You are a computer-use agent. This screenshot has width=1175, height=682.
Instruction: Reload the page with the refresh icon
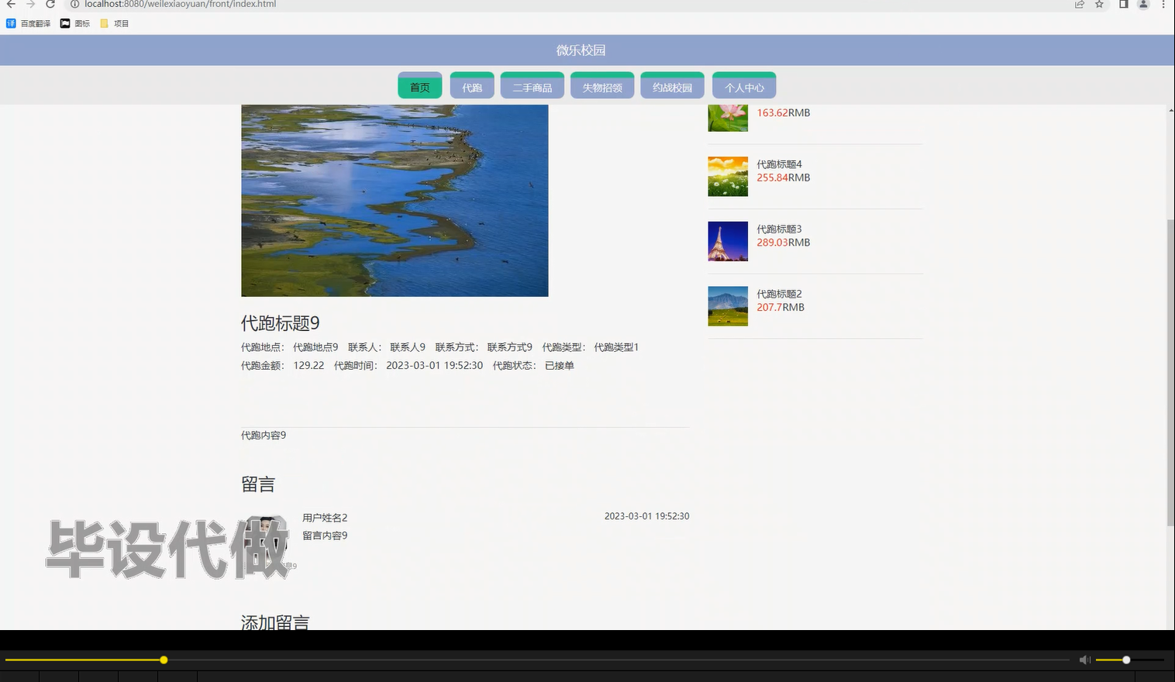[x=50, y=5]
